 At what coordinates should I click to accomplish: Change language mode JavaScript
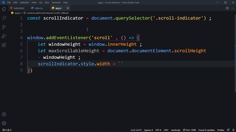[176, 130]
